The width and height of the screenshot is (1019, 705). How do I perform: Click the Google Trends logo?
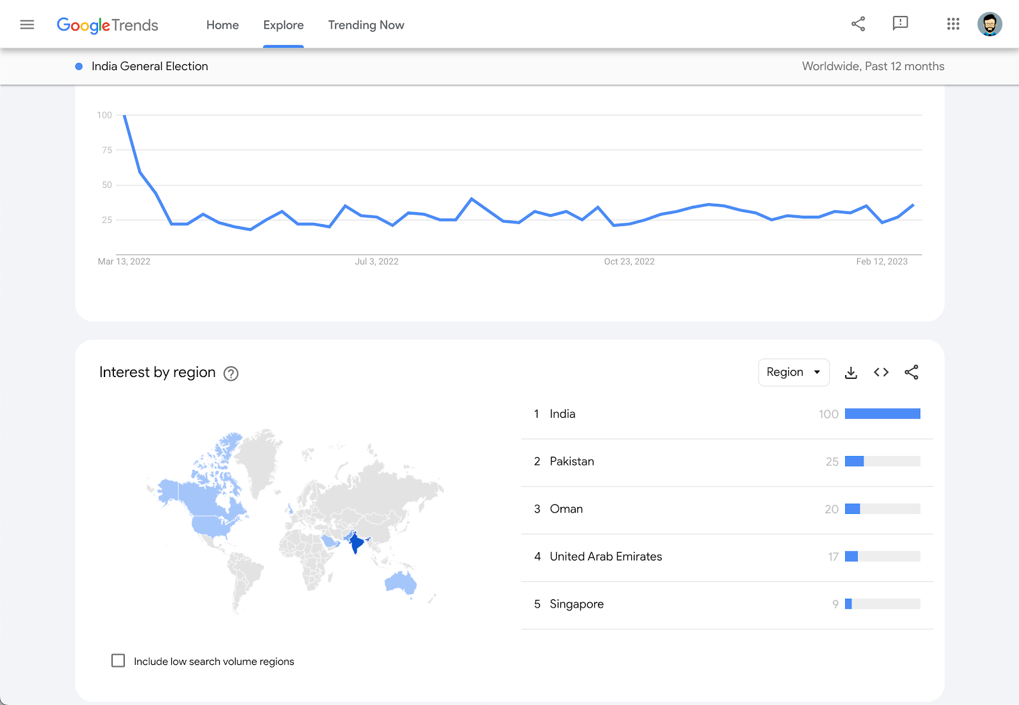pos(108,25)
